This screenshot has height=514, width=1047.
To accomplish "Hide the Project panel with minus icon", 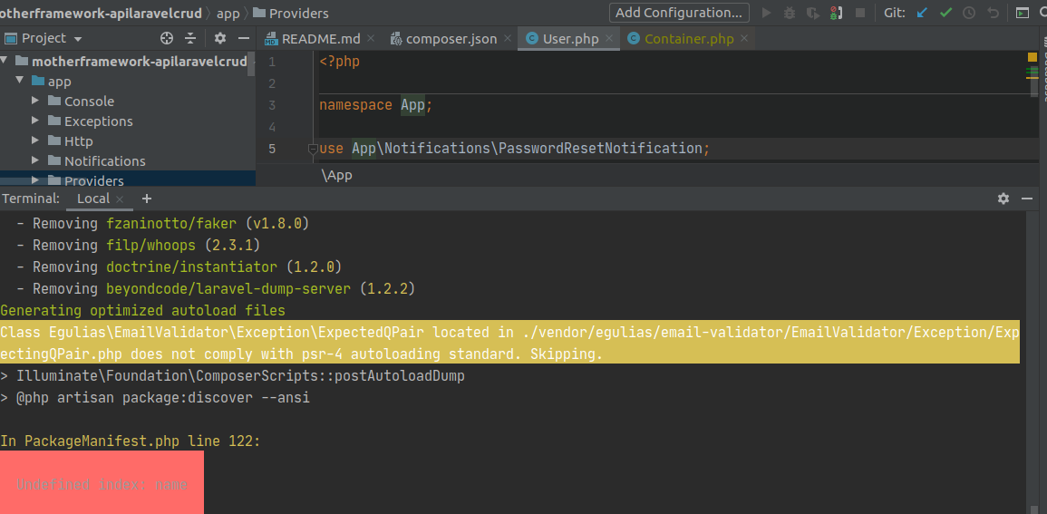I will [x=244, y=38].
